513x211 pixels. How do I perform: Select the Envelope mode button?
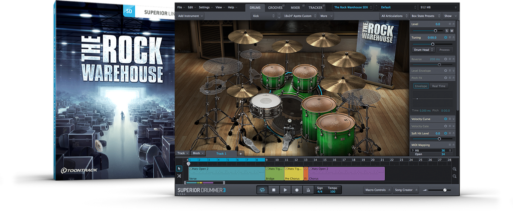(x=421, y=86)
